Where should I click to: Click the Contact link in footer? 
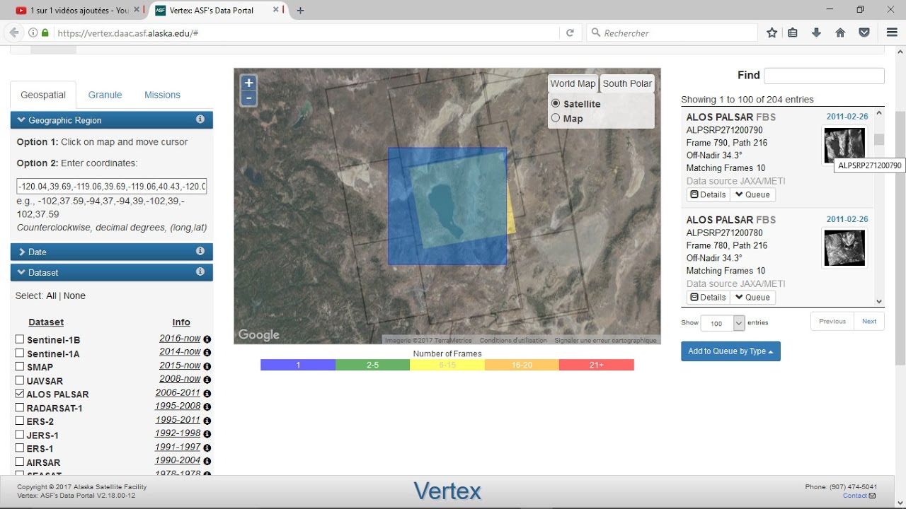[855, 496]
